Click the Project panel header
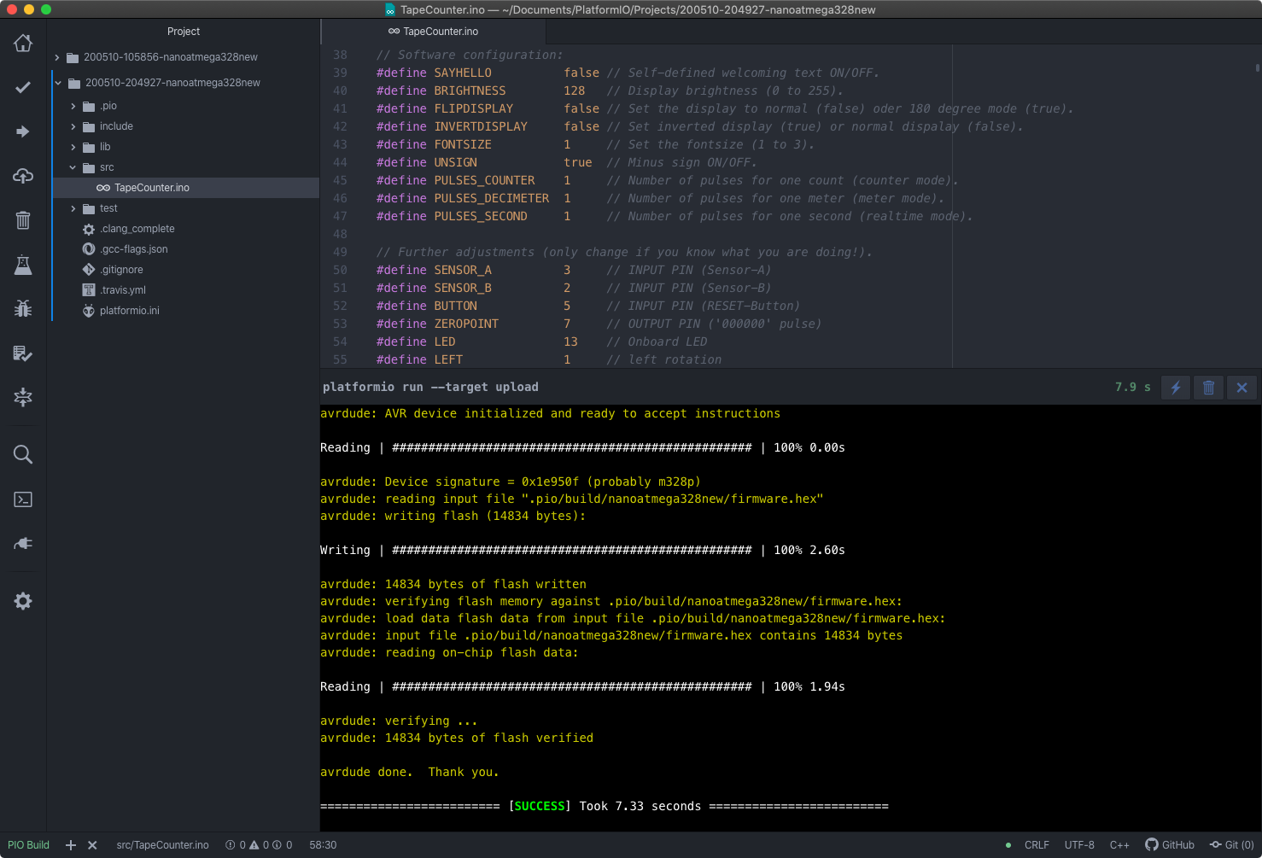1262x858 pixels. (184, 32)
